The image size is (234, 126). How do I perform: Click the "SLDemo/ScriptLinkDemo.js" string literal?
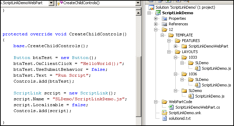coord(89,99)
